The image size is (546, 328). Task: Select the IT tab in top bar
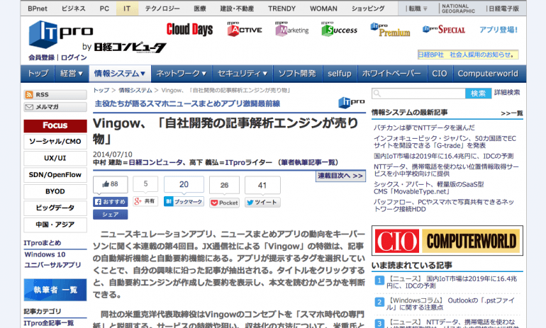pos(127,9)
